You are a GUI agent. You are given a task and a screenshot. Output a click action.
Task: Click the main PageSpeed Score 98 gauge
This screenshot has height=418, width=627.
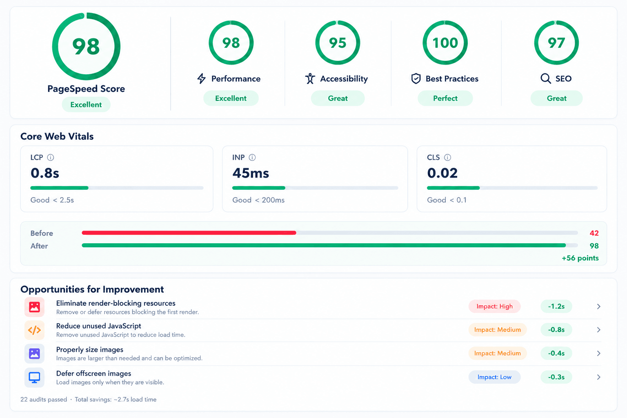86,47
